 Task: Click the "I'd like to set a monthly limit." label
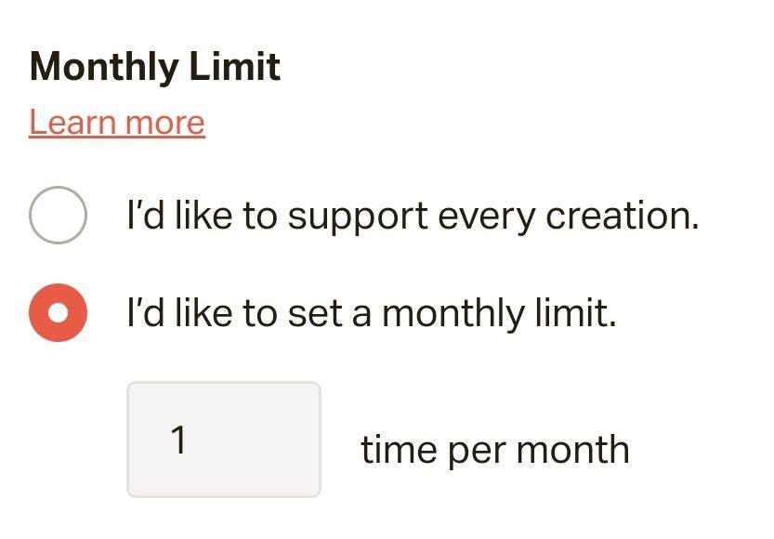click(372, 314)
